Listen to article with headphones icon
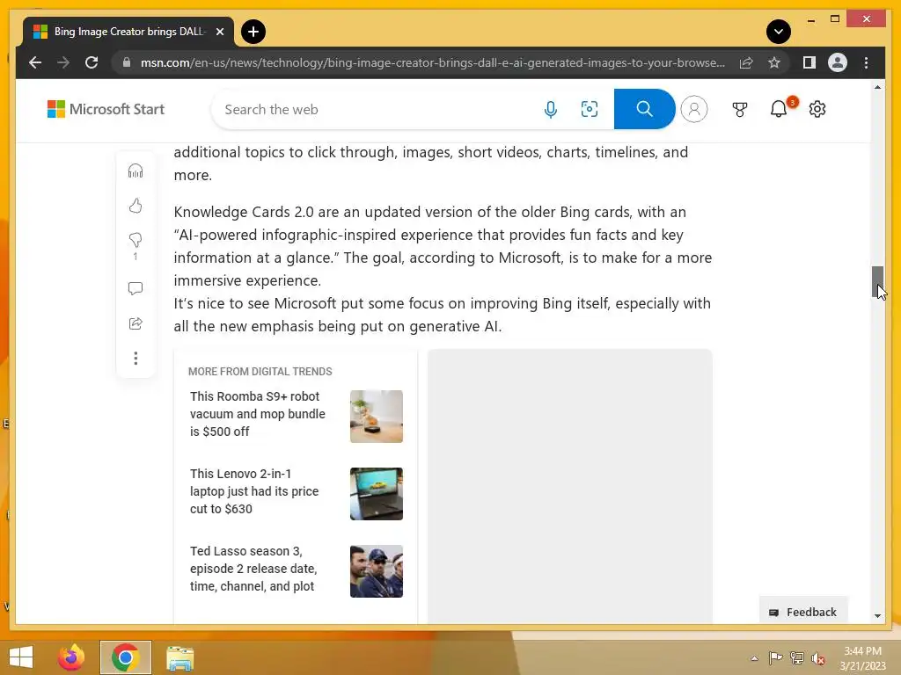The image size is (901, 675). click(136, 171)
